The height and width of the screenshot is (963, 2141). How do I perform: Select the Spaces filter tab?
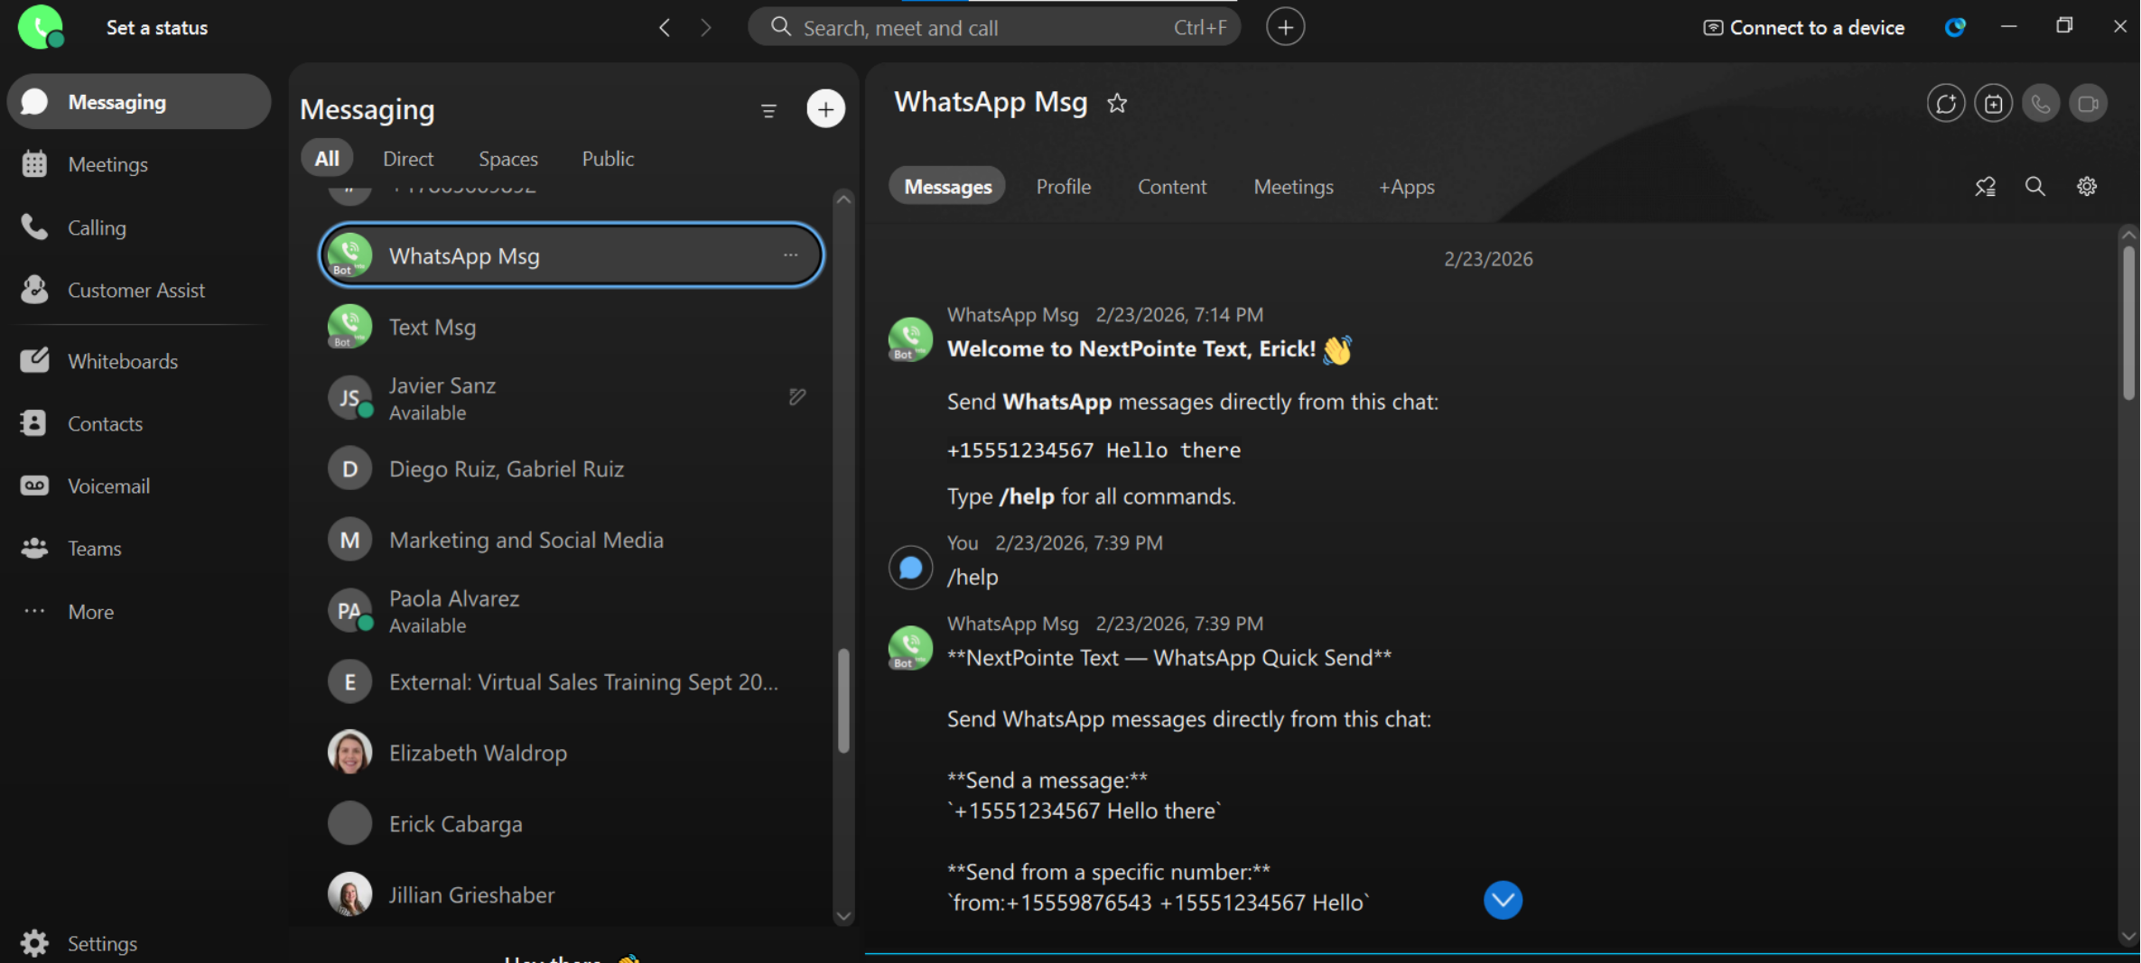coord(508,159)
